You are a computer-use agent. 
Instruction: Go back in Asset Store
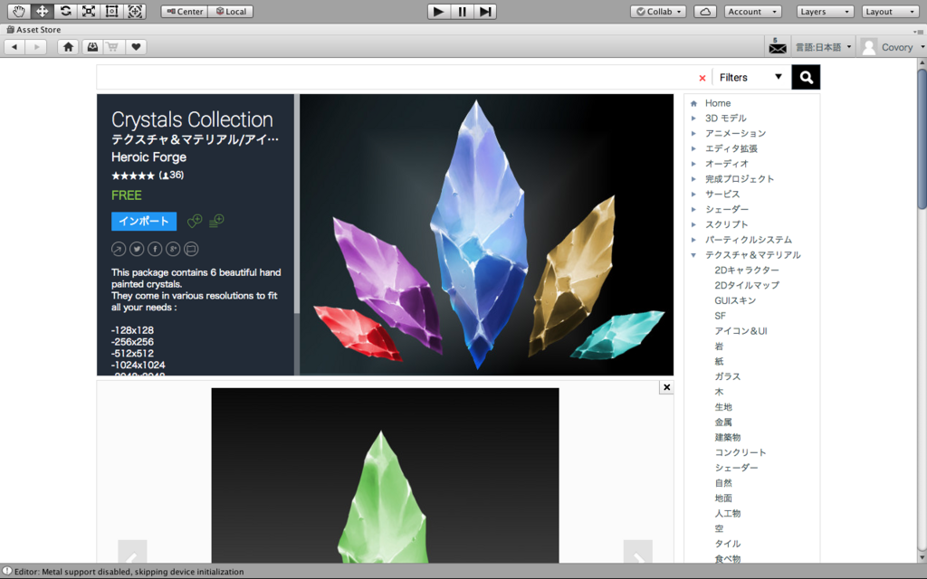point(14,47)
